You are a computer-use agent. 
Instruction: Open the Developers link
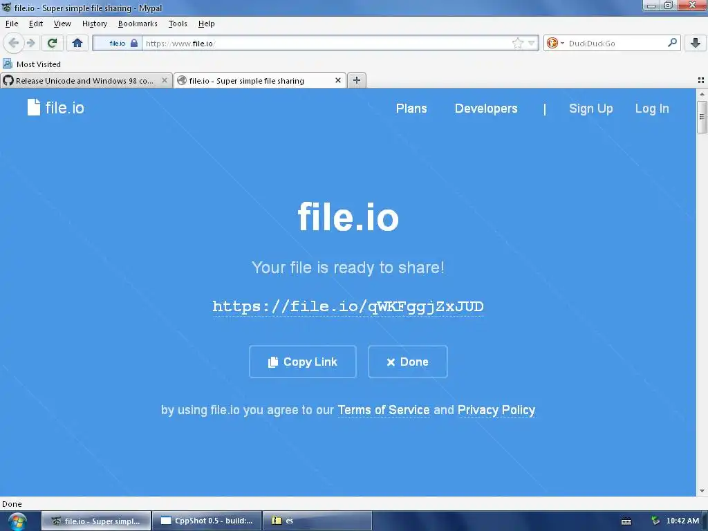pyautogui.click(x=486, y=109)
